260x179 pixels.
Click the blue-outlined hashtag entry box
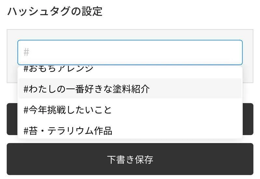point(130,52)
